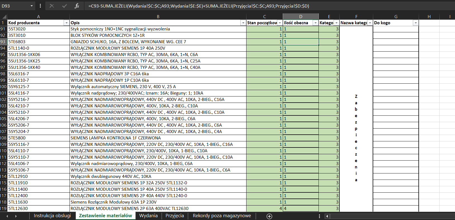Cancel formula entry with the X icon
455x220 pixels.
(52, 6)
